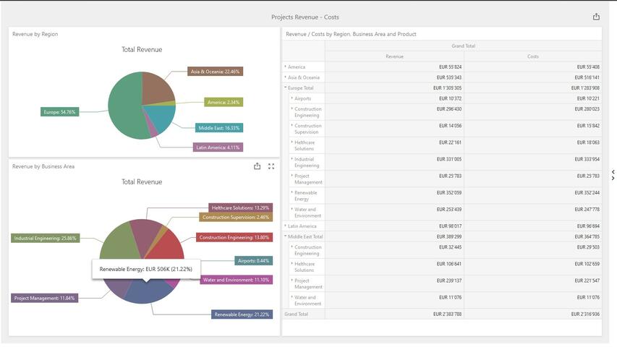Click the Costs column header
617x347 pixels.
tap(532, 56)
